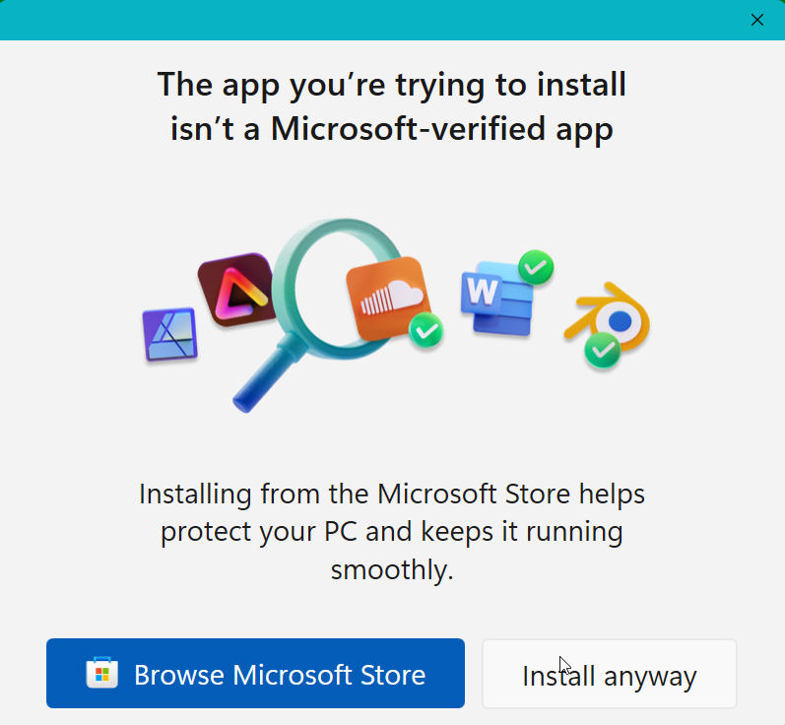Image resolution: width=785 pixels, height=725 pixels.
Task: Click the heading line "isn't a Microsoft-verified app"
Action: pos(391,129)
